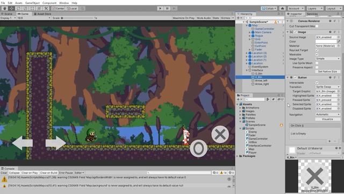Toggle Maximize On Play
This screenshot has width=344, height=194.
coord(184,18)
